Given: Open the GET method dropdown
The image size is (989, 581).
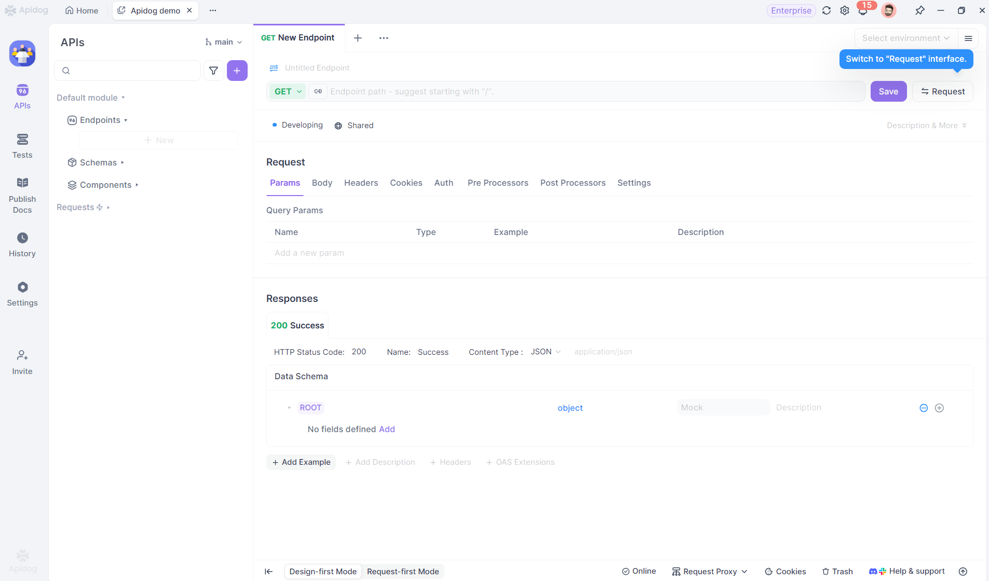Looking at the screenshot, I should (288, 91).
